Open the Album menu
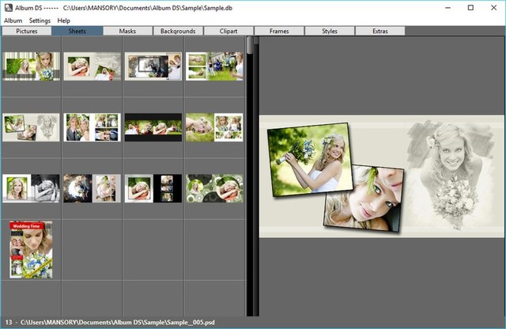The height and width of the screenshot is (329, 506). tap(13, 20)
